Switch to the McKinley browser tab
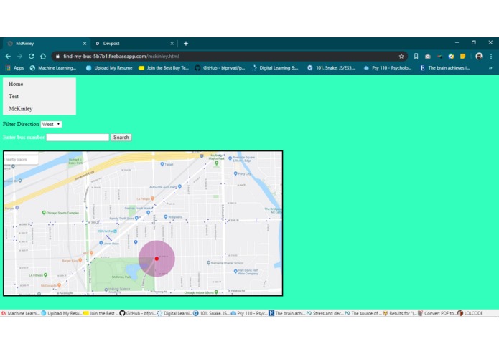 pyautogui.click(x=46, y=44)
